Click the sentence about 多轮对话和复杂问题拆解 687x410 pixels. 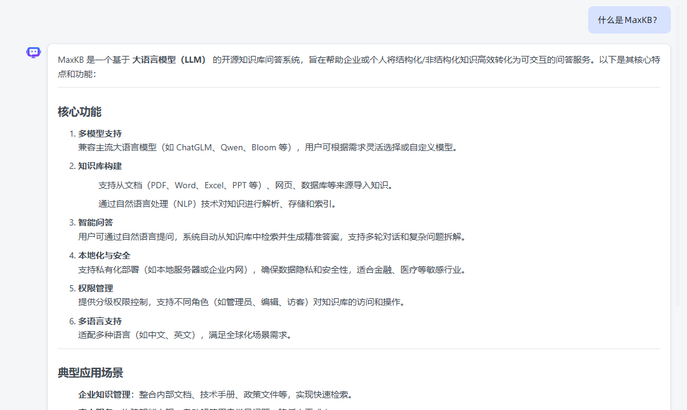tap(272, 237)
